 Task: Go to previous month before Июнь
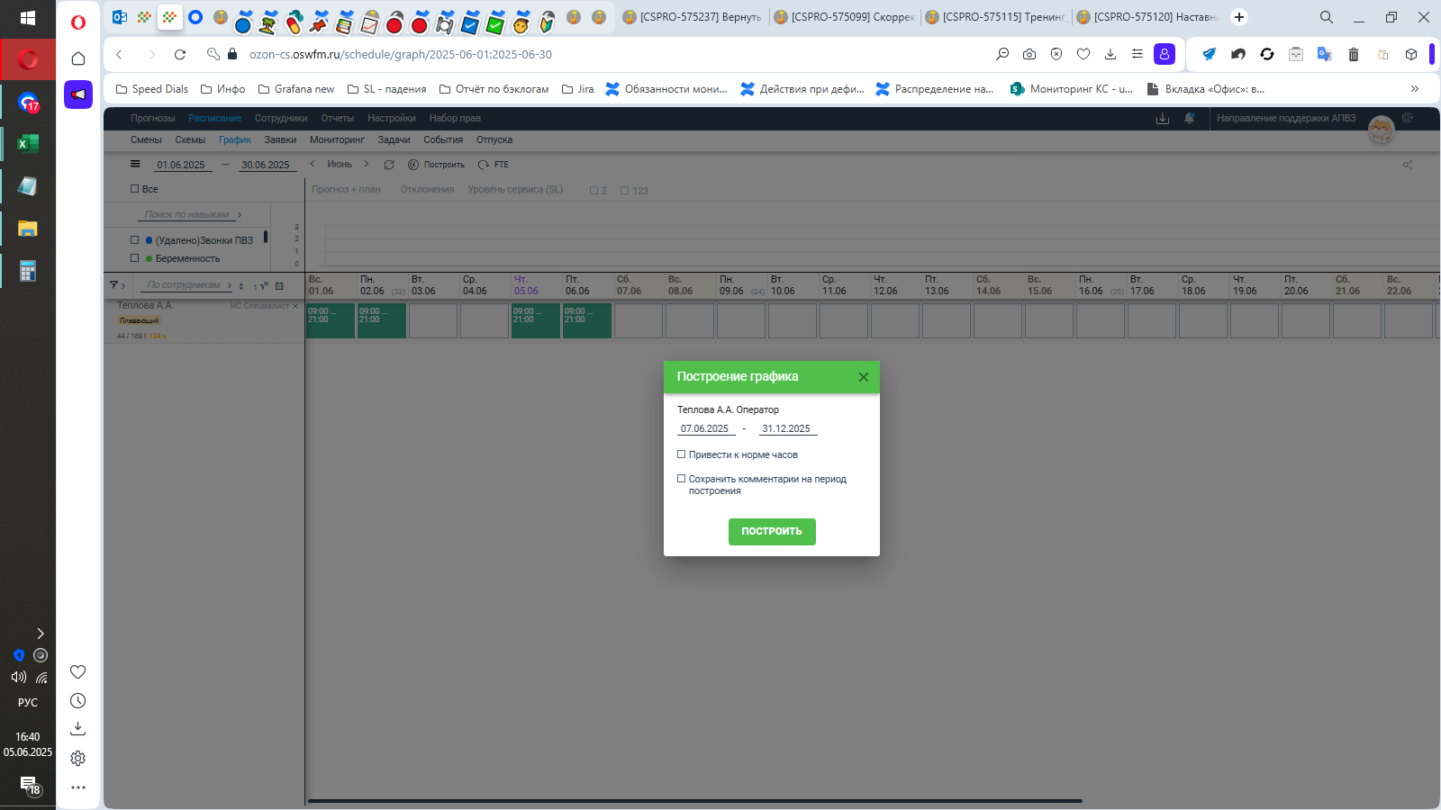pos(313,164)
